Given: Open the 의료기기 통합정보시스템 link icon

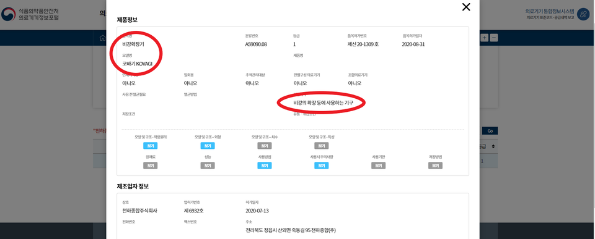Looking at the screenshot, I should pyautogui.click(x=583, y=14).
